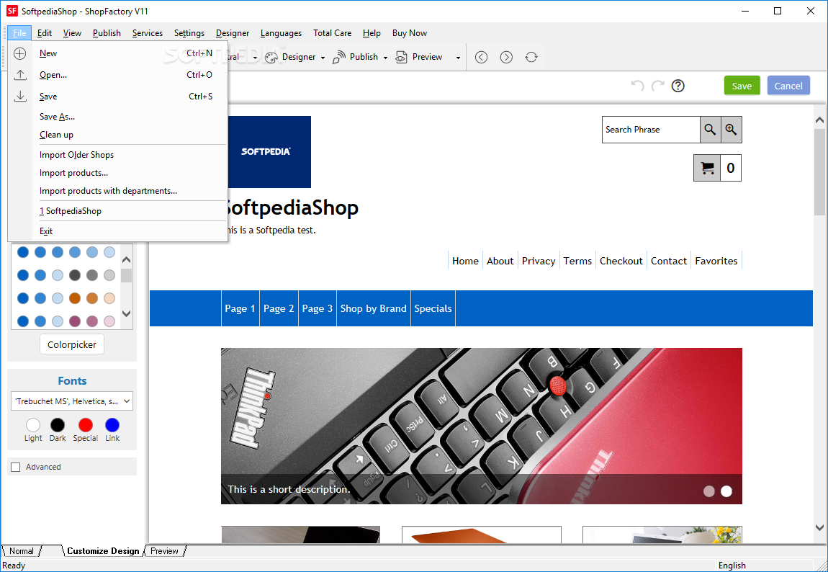Click the Cancel button
The height and width of the screenshot is (572, 828).
788,86
